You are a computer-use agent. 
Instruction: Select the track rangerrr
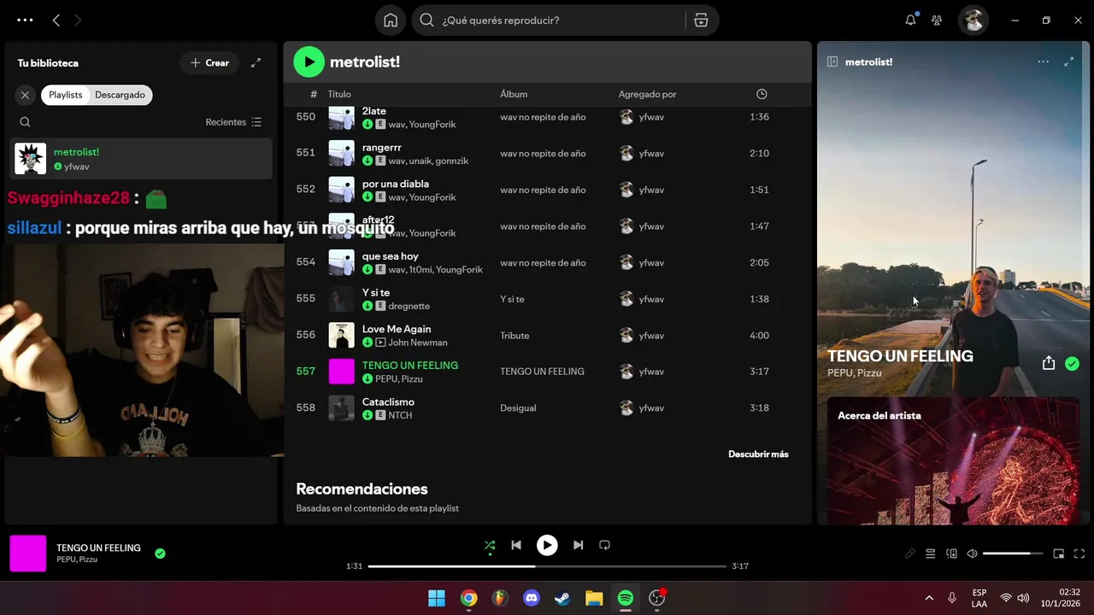(x=381, y=147)
